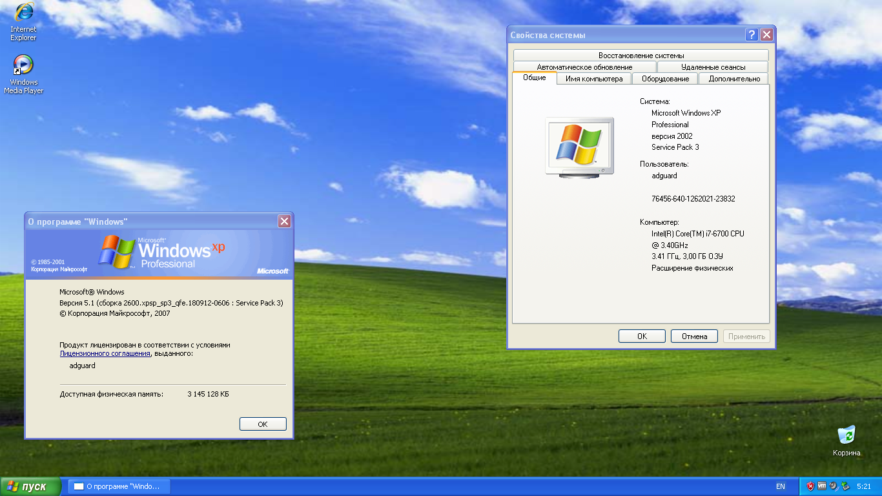
Task: Click the Windows XP Professional banner logo
Action: [161, 252]
